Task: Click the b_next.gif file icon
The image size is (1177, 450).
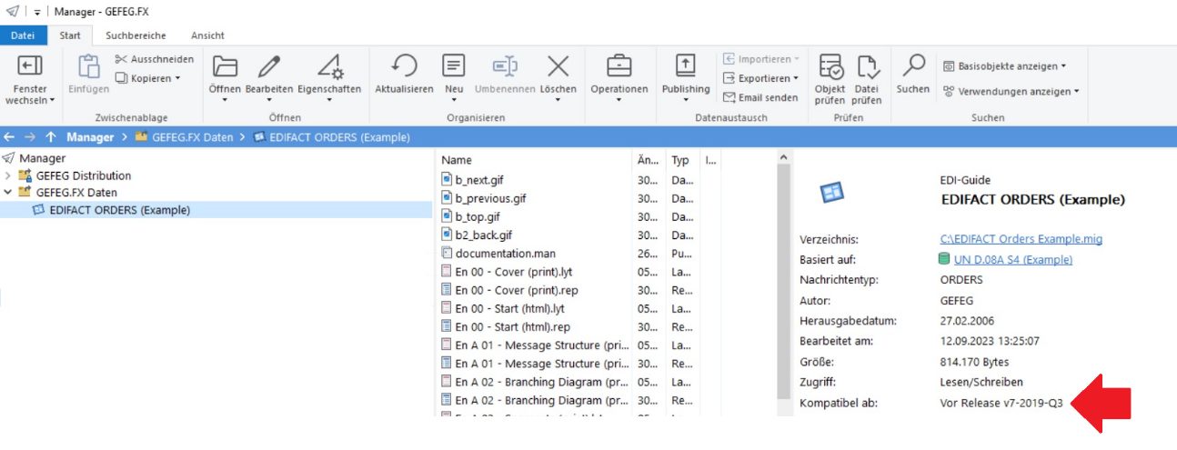Action: 447,180
